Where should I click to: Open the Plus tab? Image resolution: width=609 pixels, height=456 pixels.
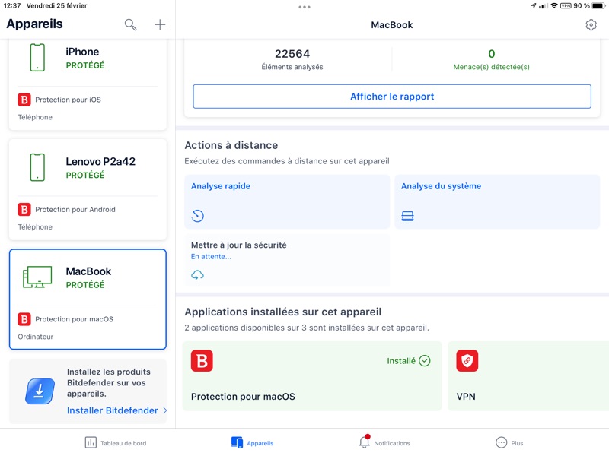point(509,442)
